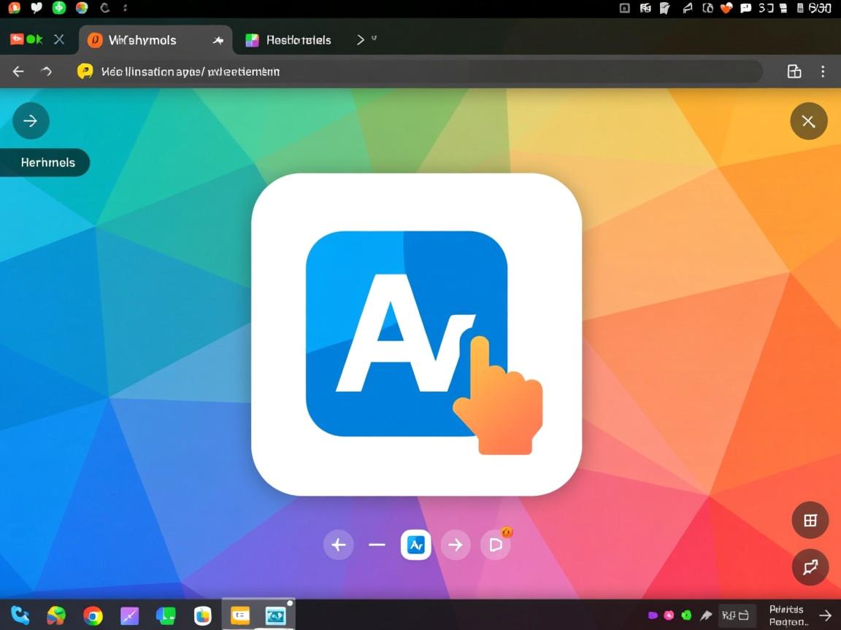Image resolution: width=841 pixels, height=630 pixels.
Task: Expand the tab overflow chevron
Action: [x=361, y=40]
